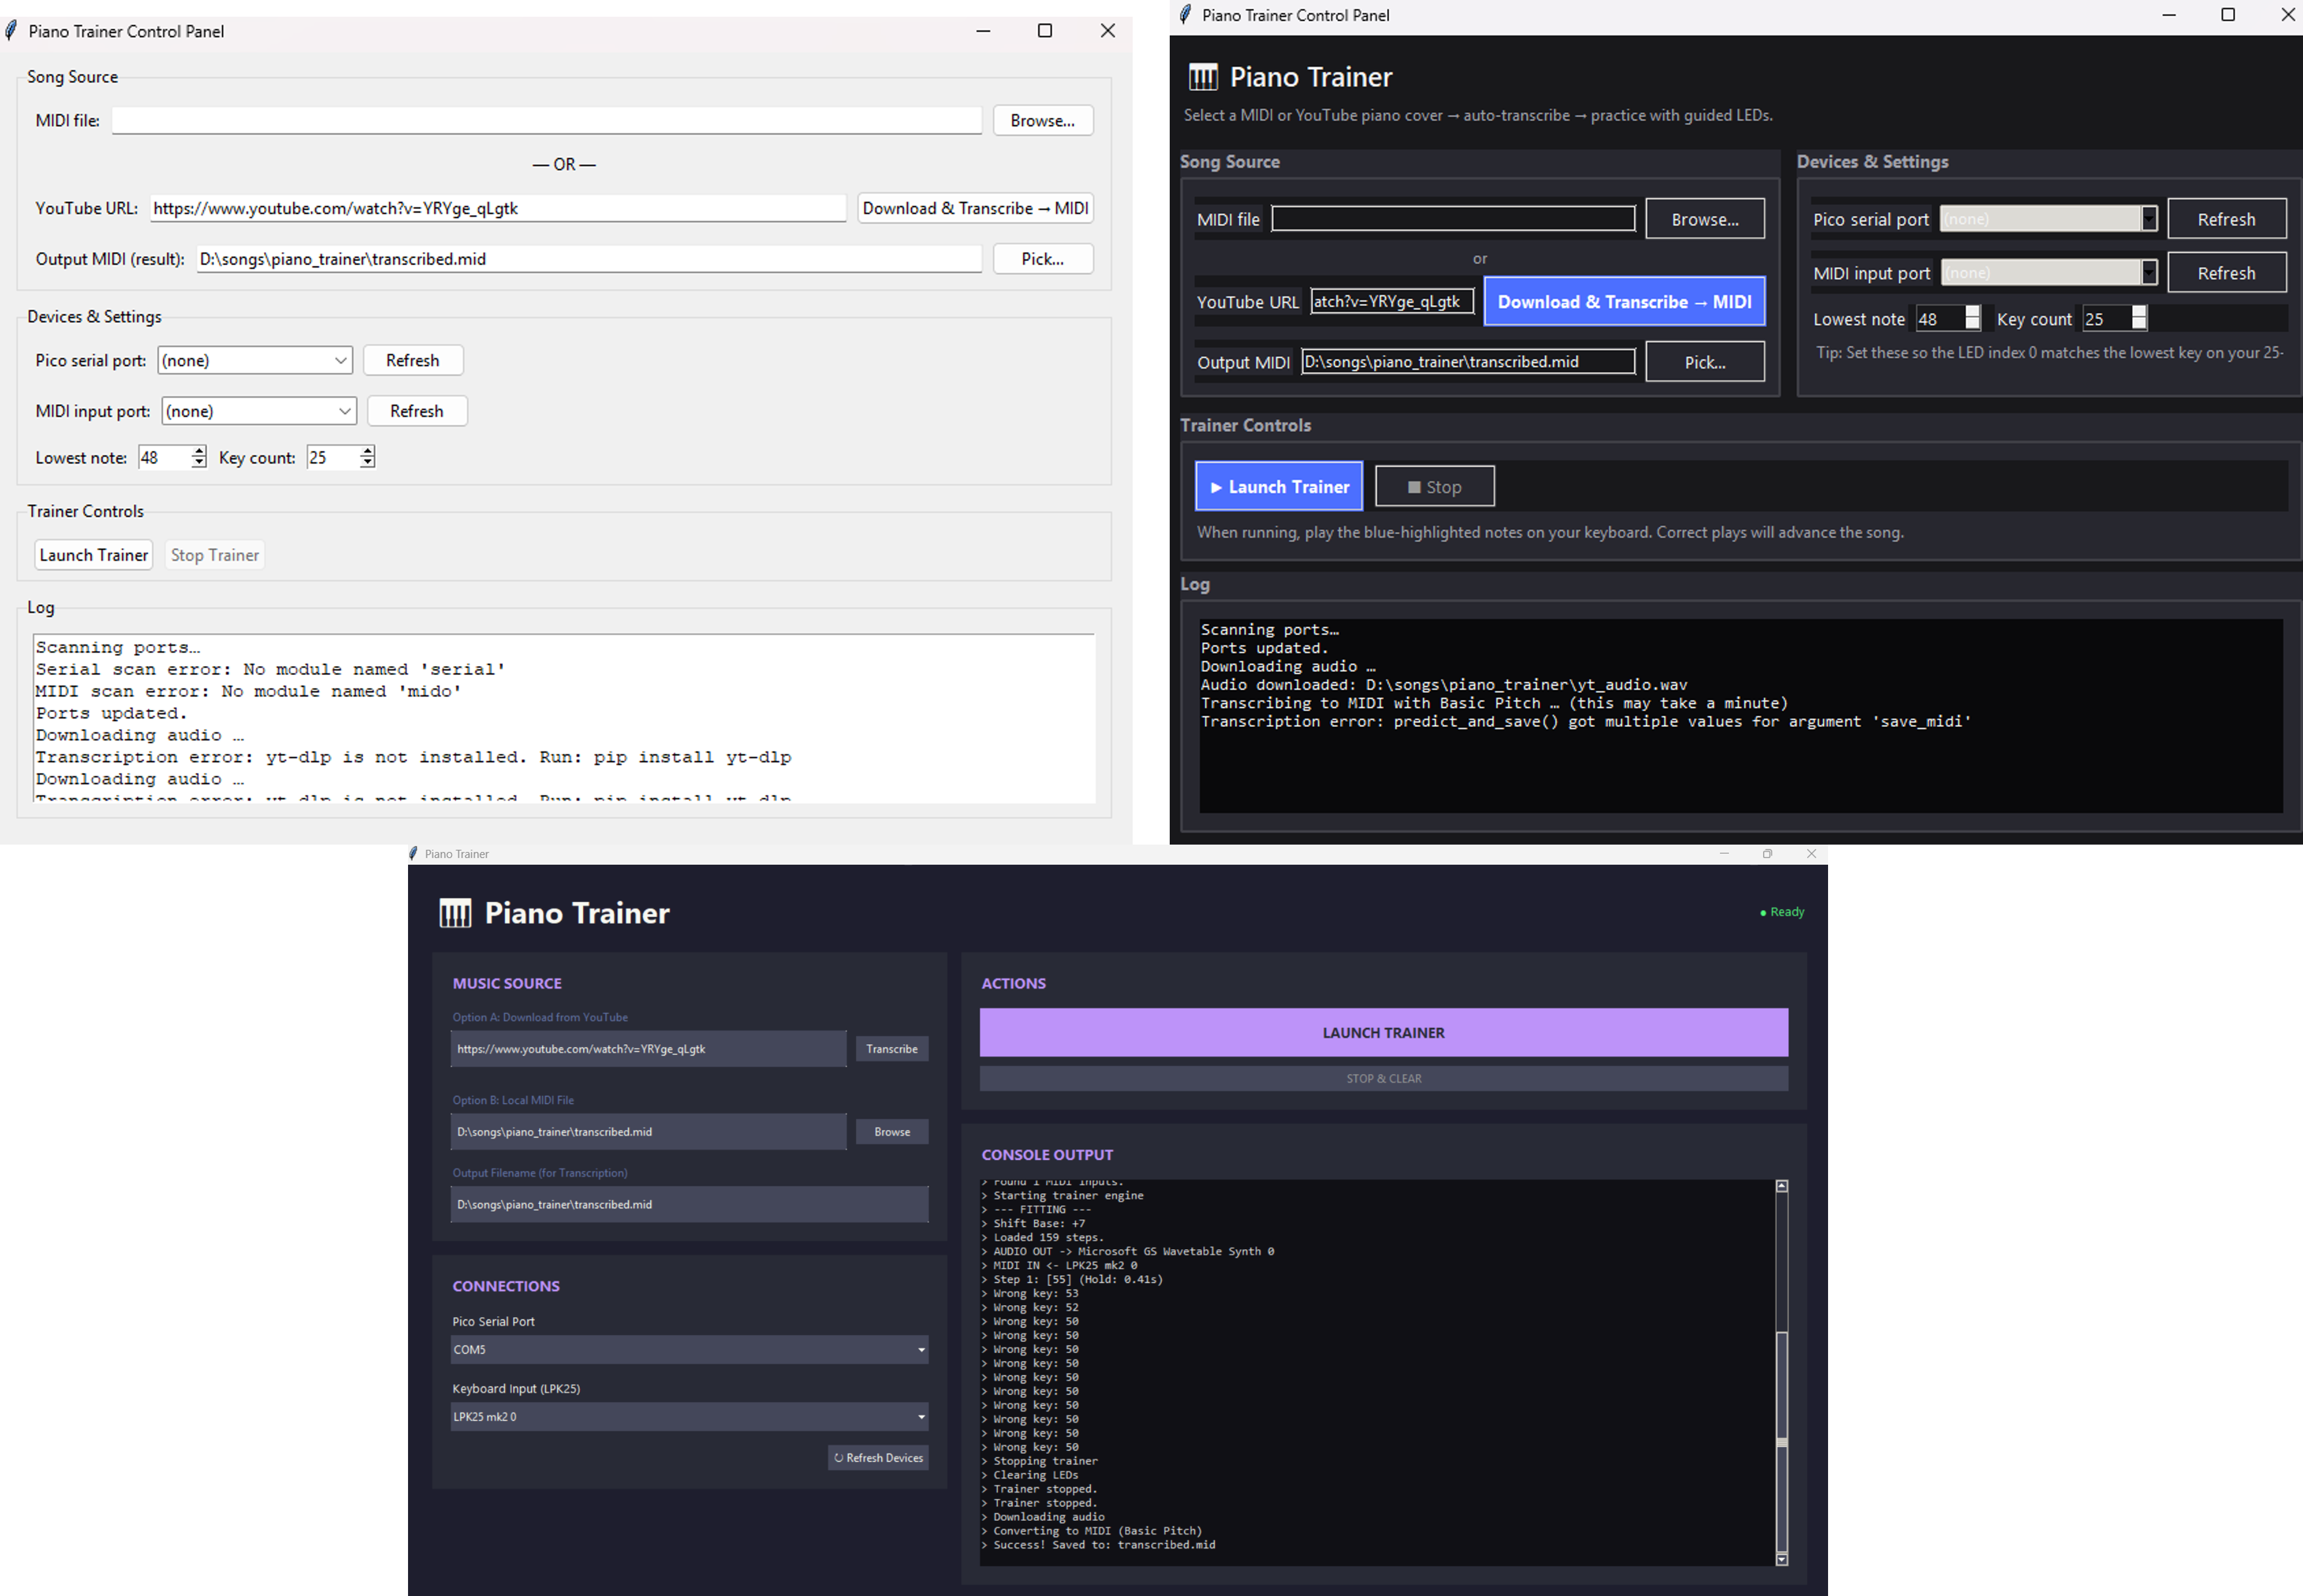Click the Download & Transcribe → MIDI button
Viewport: 2303px width, 1596px height.
point(1624,301)
